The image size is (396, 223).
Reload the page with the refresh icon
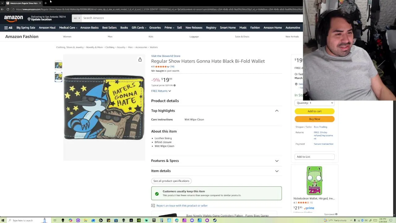[8, 9]
